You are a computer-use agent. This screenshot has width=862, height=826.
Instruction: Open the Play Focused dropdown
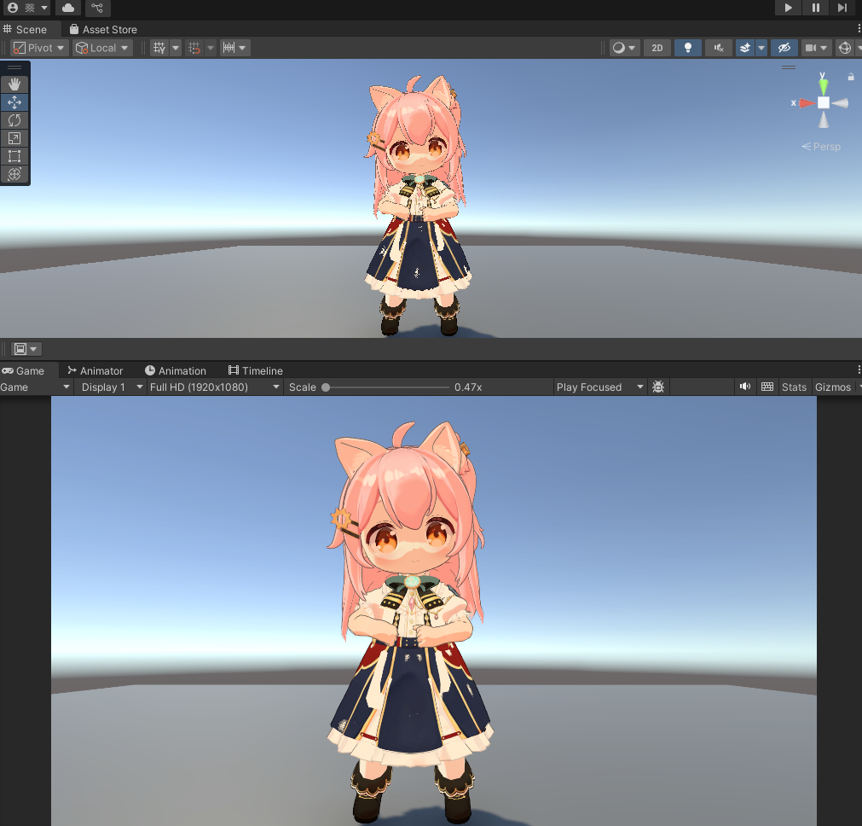(x=599, y=387)
